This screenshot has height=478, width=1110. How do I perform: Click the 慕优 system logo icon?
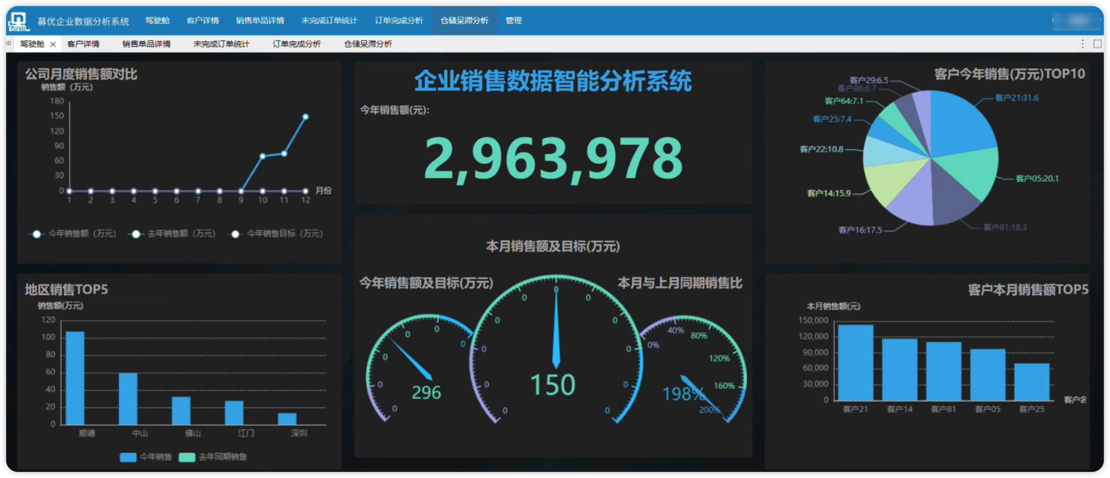click(x=18, y=22)
